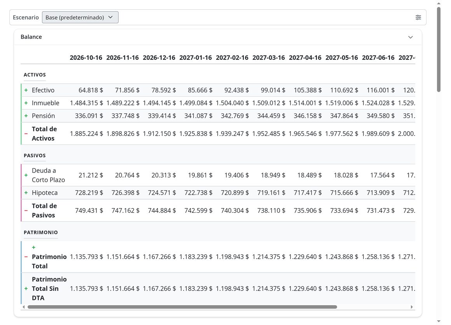
Task: Click the Efectivo value 64.818 $
Action: pyautogui.click(x=91, y=90)
